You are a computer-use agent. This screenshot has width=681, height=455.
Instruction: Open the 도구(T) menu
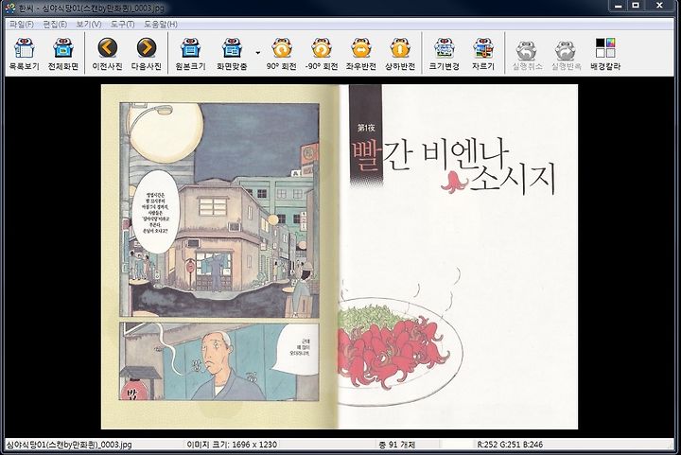[122, 25]
